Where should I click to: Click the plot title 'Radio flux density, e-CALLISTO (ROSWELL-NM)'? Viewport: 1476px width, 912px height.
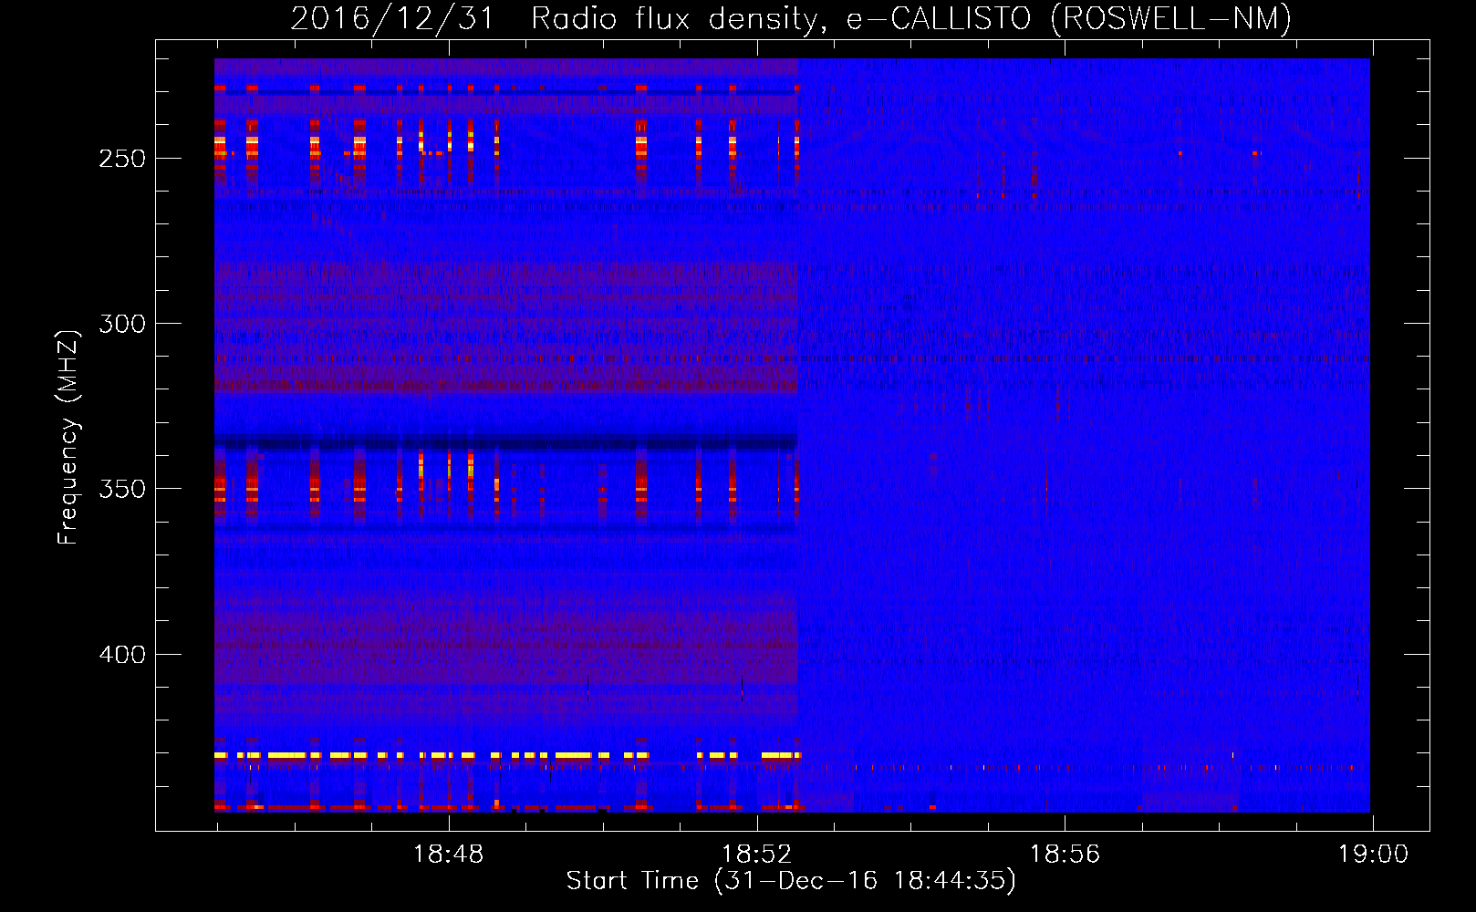911,18
